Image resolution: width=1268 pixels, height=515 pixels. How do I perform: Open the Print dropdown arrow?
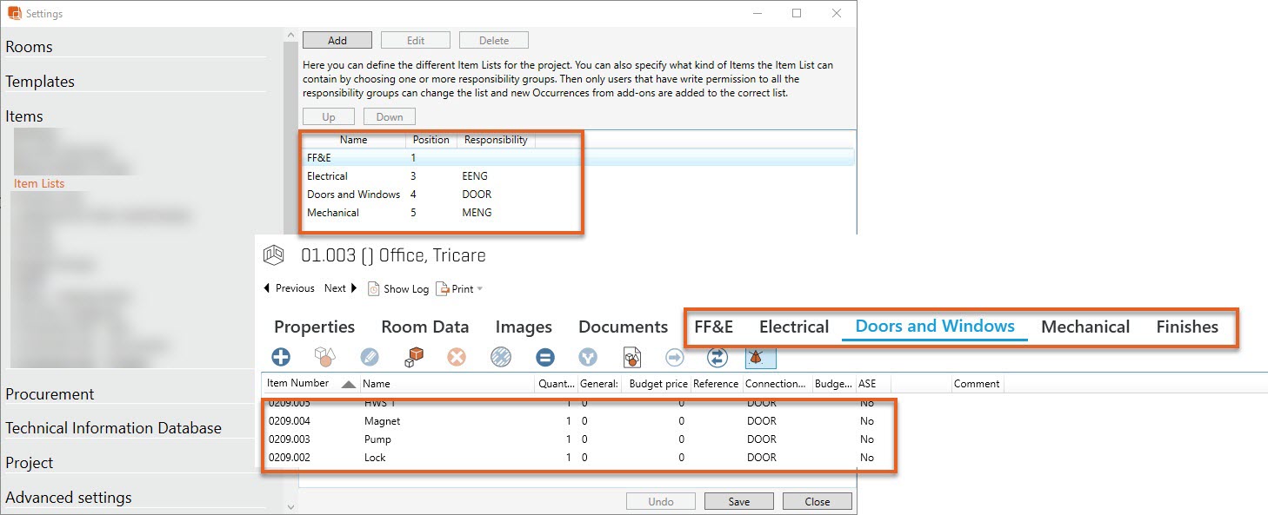(x=480, y=289)
